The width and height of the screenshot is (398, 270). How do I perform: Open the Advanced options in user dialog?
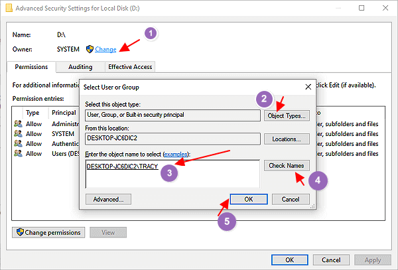pyautogui.click(x=108, y=199)
